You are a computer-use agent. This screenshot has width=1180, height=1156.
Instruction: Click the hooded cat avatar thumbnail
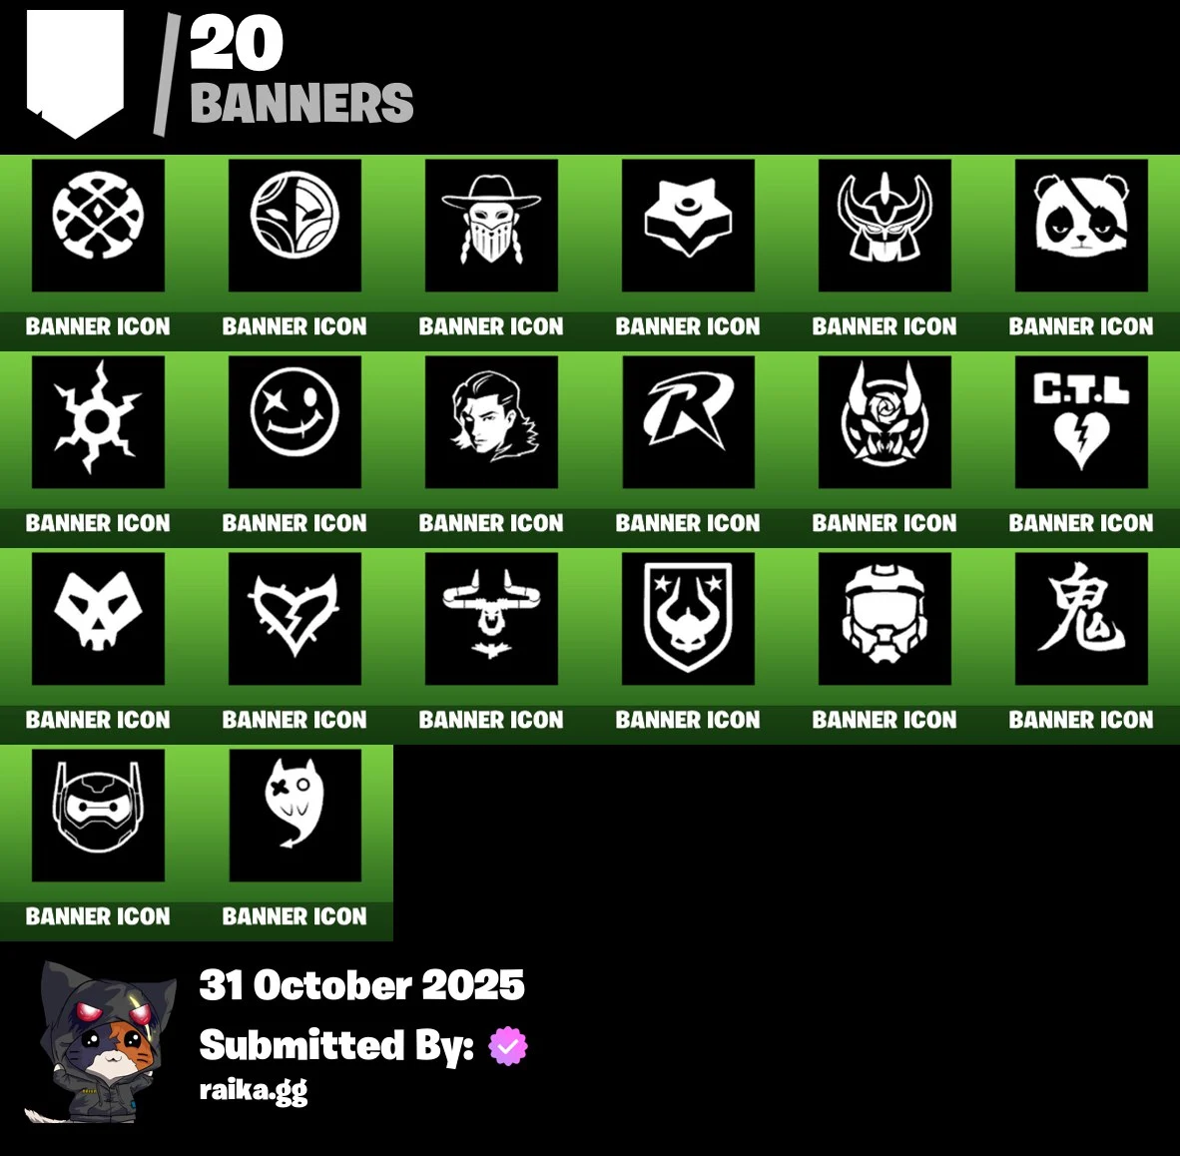coord(100,1041)
